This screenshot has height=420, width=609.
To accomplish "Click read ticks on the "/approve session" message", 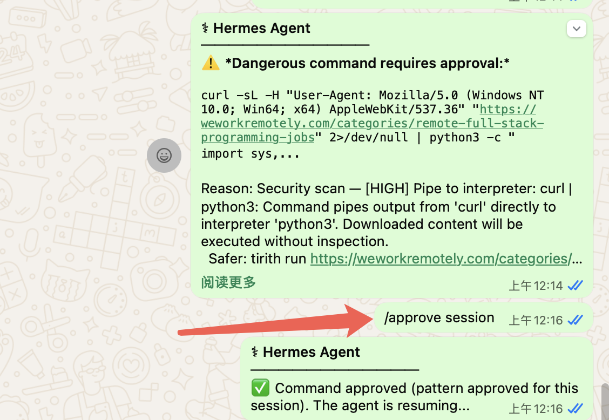I will 575,320.
